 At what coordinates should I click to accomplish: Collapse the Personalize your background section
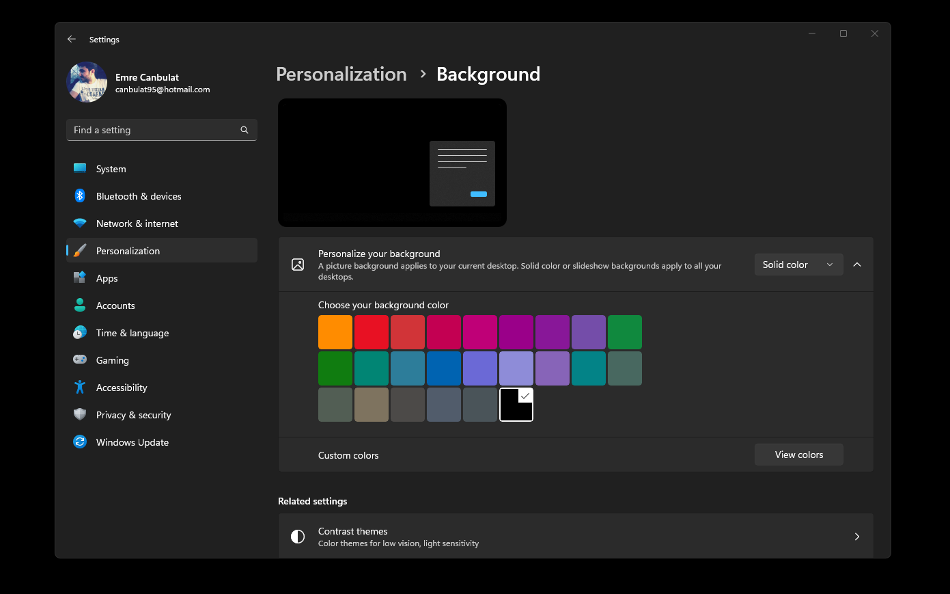tap(857, 265)
